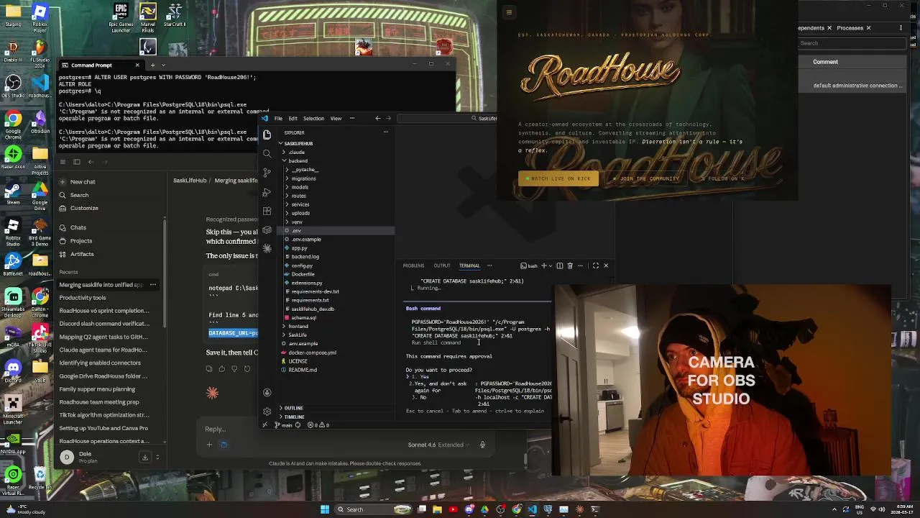Click JOIN THE COMMUNITY on RoadHouse page
The height and width of the screenshot is (518, 920).
645,178
